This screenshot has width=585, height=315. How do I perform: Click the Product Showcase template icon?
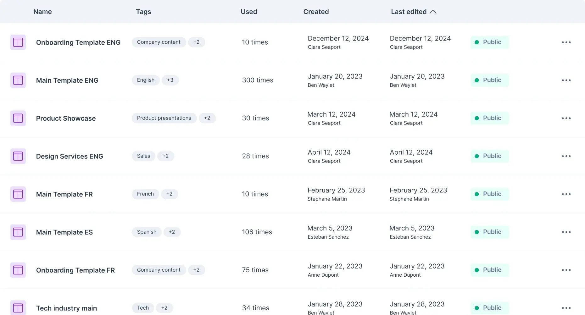click(18, 118)
